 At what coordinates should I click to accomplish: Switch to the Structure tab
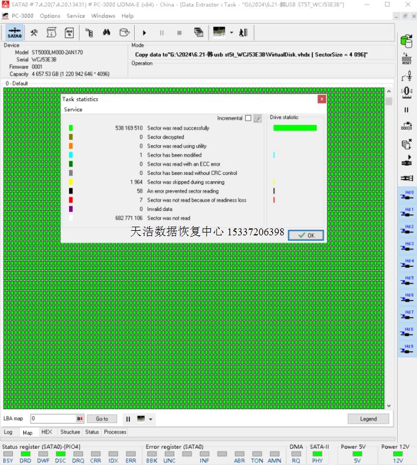point(70,432)
